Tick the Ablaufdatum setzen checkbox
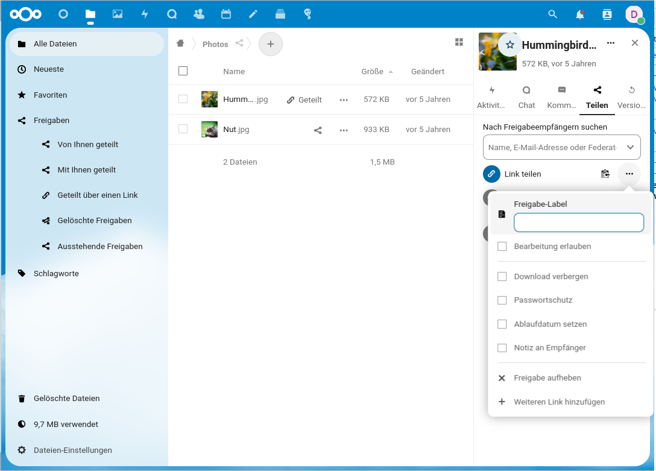 coord(502,324)
